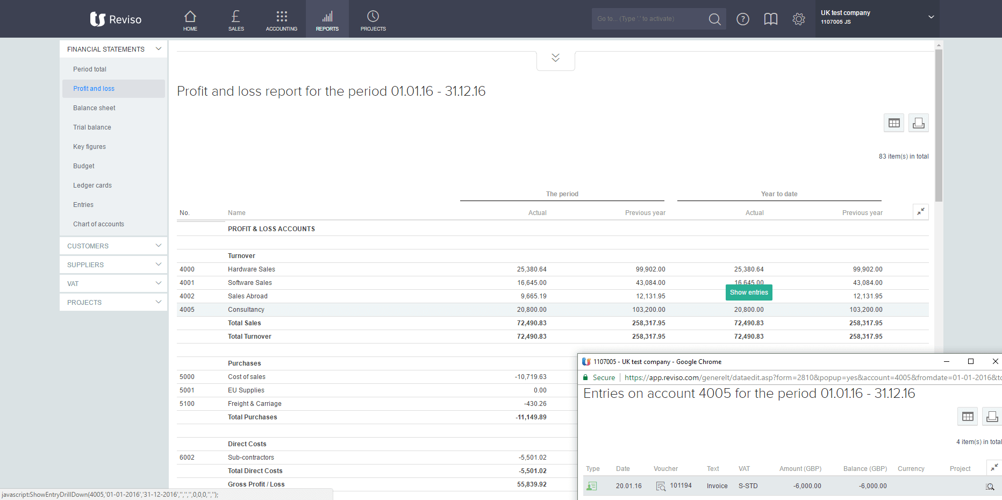
Task: Open the Home navigation icon
Action: (190, 19)
